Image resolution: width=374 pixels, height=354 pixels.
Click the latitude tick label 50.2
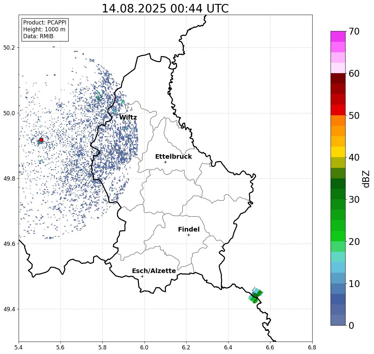tap(9, 47)
